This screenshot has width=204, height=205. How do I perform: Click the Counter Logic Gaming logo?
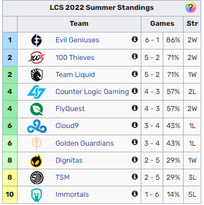(x=37, y=92)
